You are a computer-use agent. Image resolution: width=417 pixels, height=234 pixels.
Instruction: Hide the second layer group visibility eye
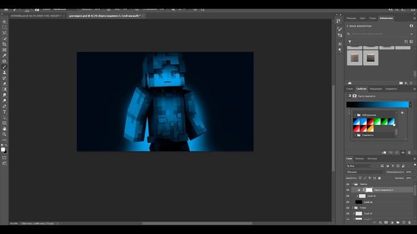pyautogui.click(x=348, y=208)
